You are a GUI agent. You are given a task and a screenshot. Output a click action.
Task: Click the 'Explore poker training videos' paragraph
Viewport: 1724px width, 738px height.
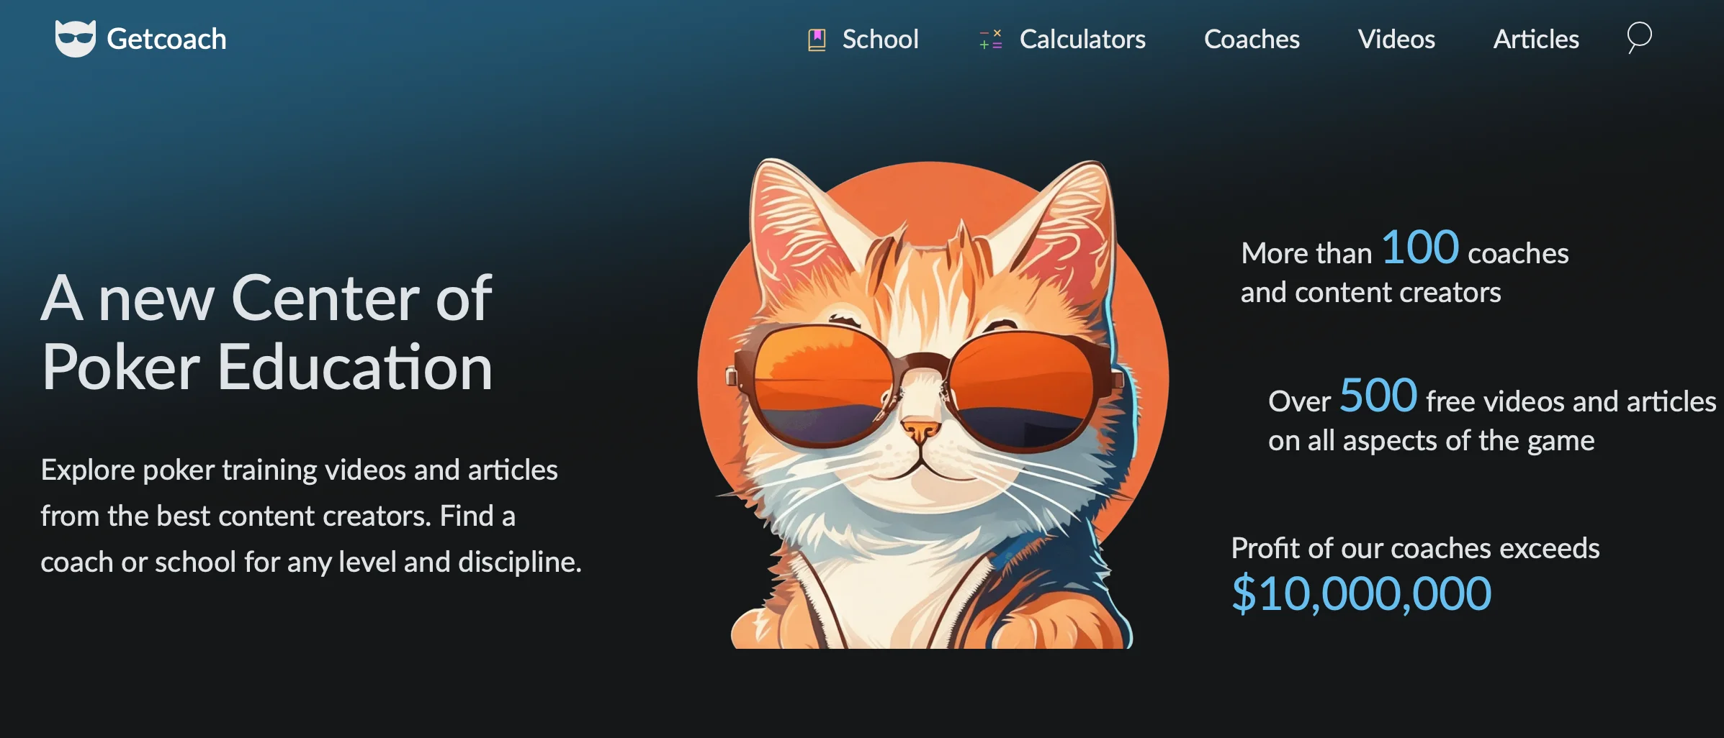click(x=311, y=516)
